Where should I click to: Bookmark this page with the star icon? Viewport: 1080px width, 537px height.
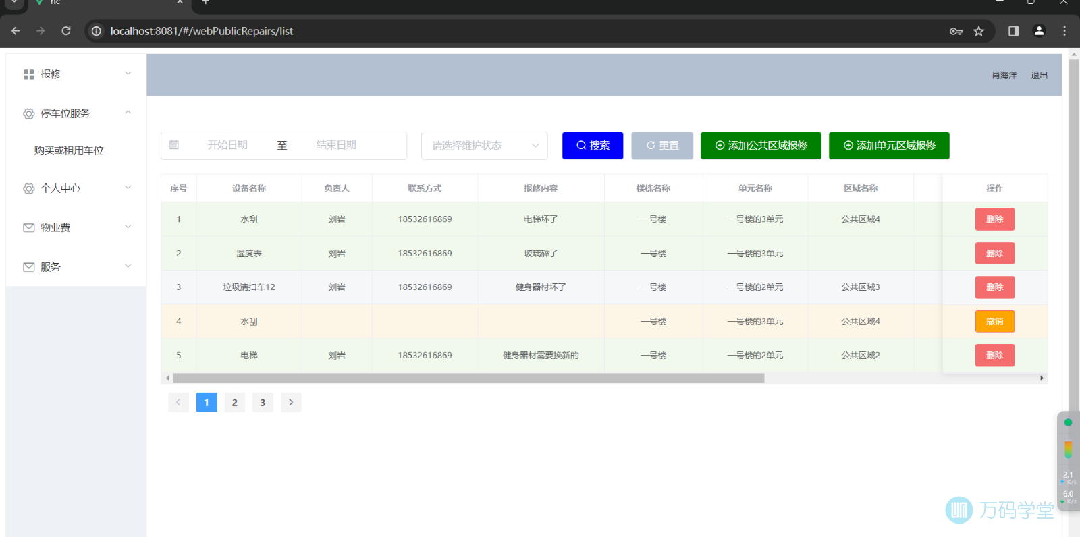coord(979,31)
